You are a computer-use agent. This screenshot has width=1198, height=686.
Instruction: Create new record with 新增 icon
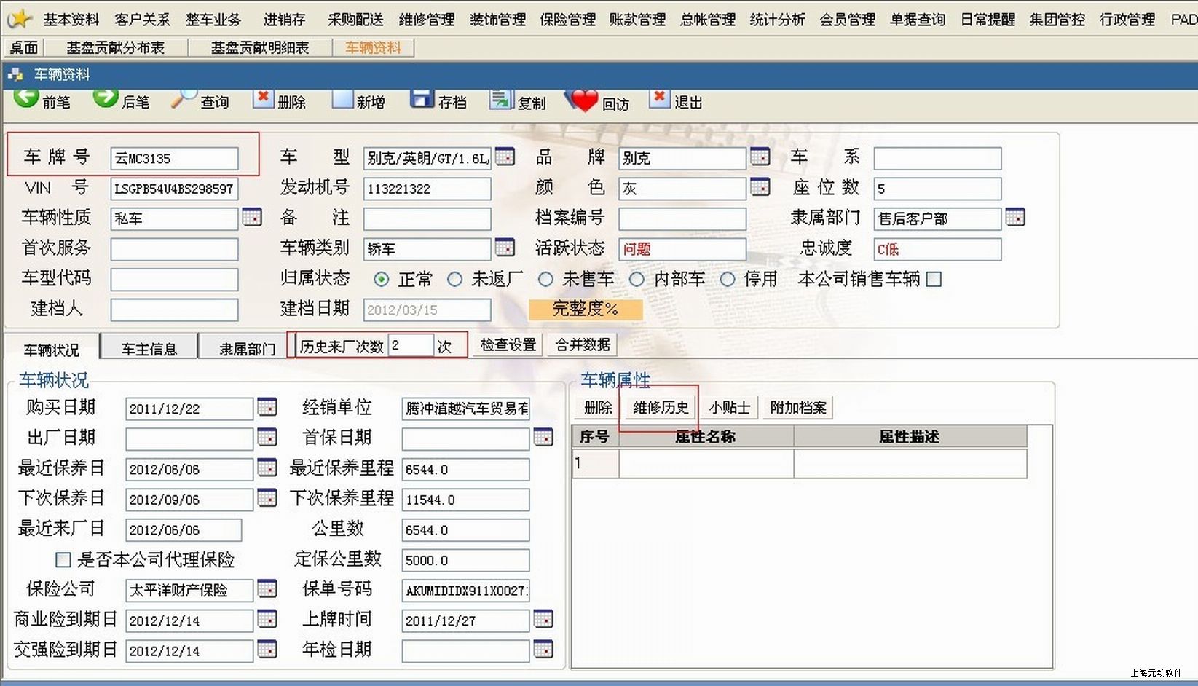click(x=342, y=98)
